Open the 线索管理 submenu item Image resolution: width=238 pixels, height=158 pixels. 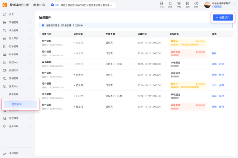point(14,94)
